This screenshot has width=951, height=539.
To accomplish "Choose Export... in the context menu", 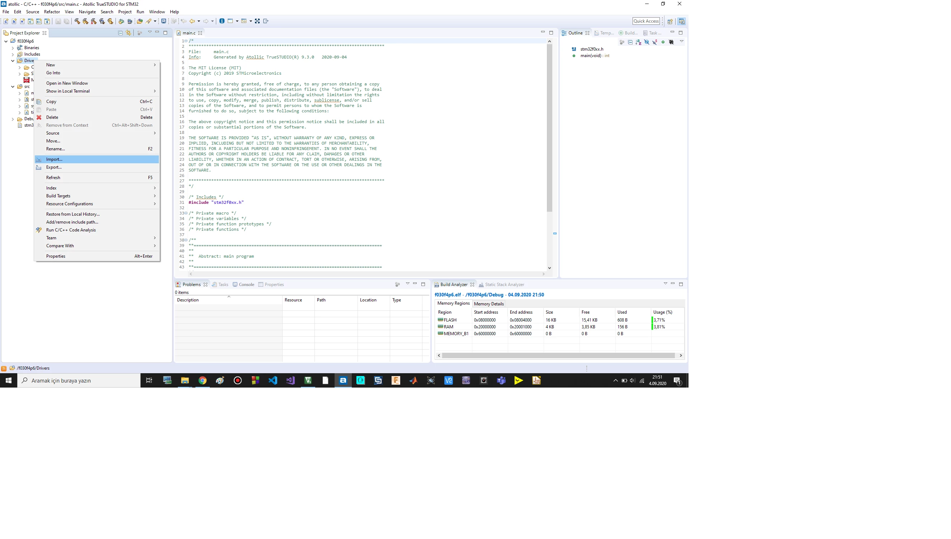I will coord(97,167).
